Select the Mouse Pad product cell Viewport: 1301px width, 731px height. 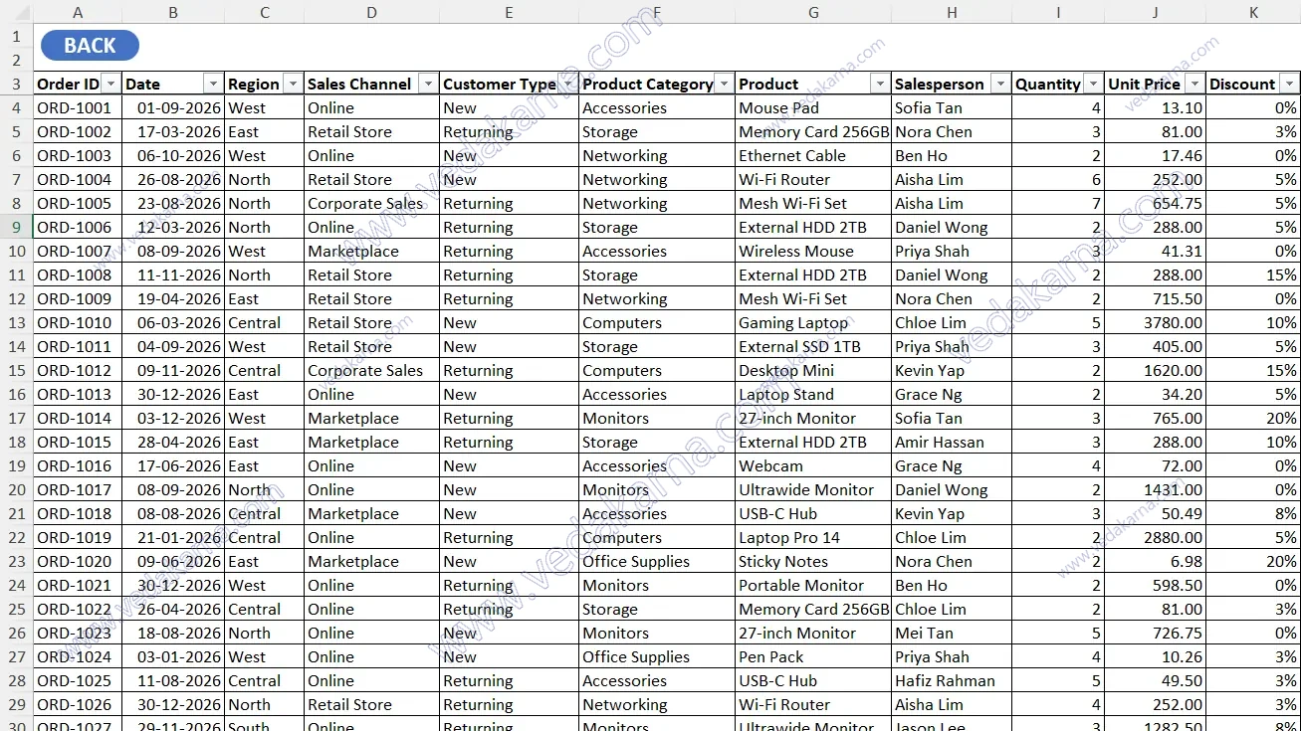click(813, 108)
